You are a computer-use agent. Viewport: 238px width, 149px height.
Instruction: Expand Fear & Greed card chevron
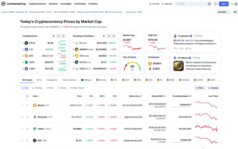pos(137,57)
